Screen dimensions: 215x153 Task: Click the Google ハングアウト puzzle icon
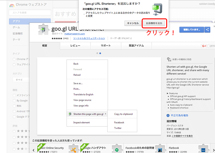(117, 149)
